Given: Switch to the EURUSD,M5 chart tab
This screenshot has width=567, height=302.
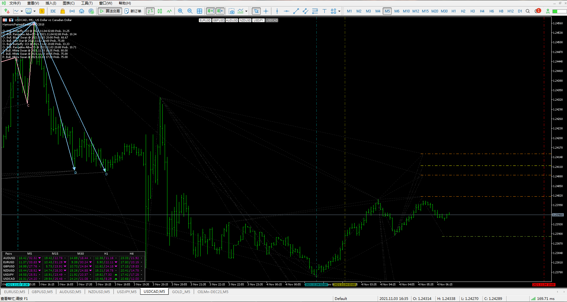Looking at the screenshot, I should tap(15, 292).
